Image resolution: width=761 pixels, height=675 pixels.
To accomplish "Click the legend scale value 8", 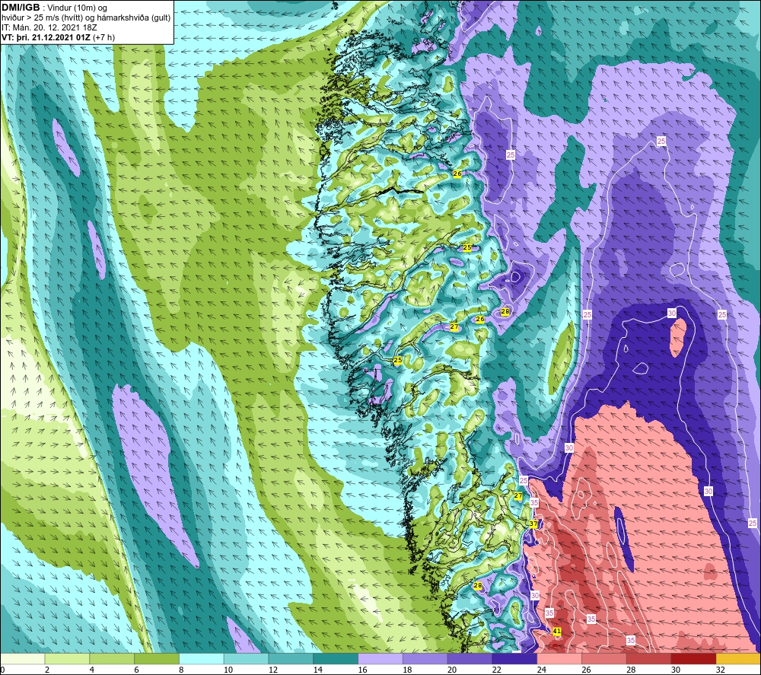I will pos(181,670).
